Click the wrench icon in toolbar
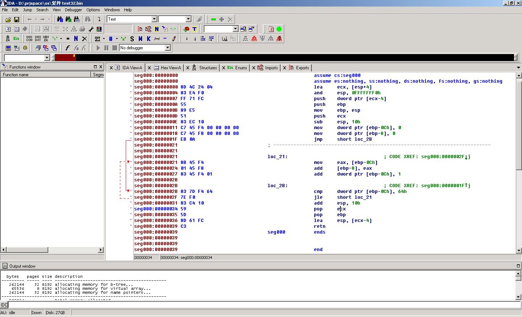This screenshot has height=317, width=522. [91, 29]
